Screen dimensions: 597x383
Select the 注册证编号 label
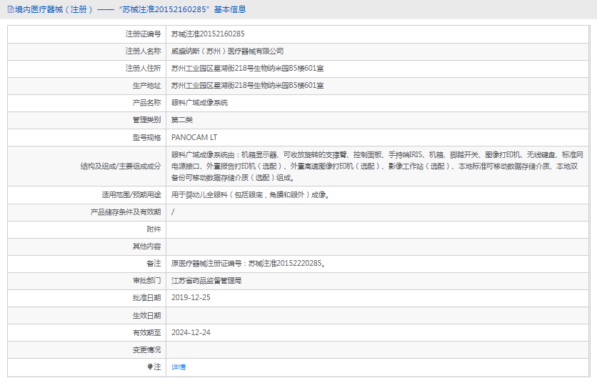coord(143,34)
